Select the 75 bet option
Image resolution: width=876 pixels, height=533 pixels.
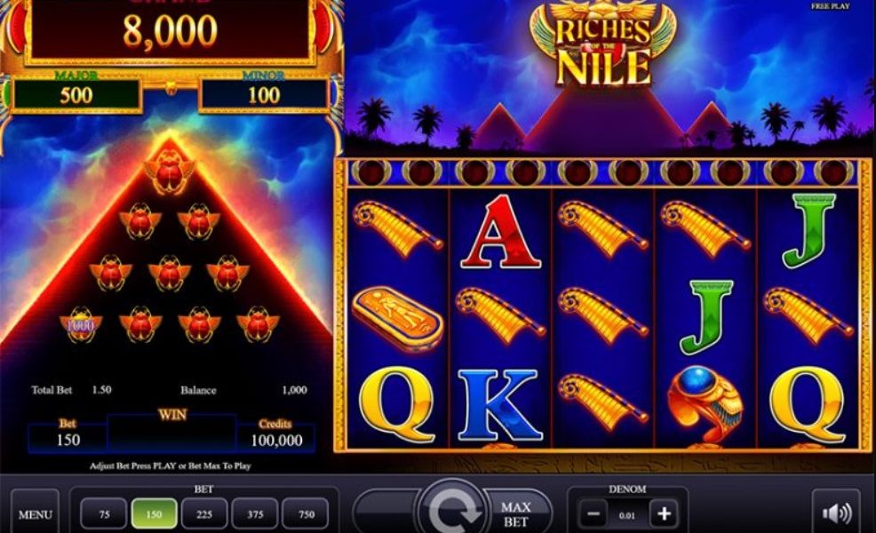pos(104,514)
